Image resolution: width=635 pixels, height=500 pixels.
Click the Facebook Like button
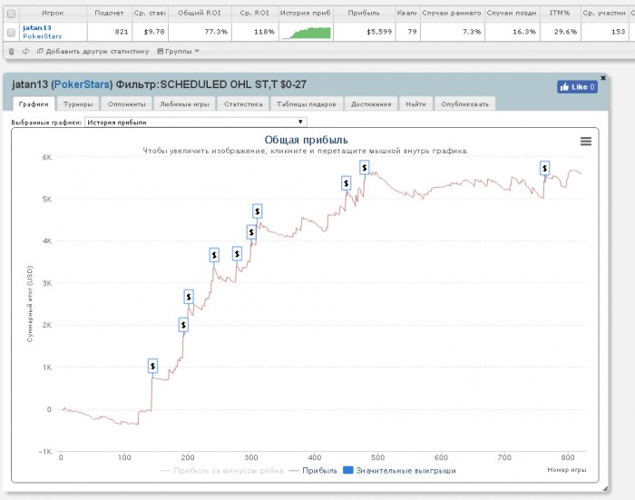[577, 87]
